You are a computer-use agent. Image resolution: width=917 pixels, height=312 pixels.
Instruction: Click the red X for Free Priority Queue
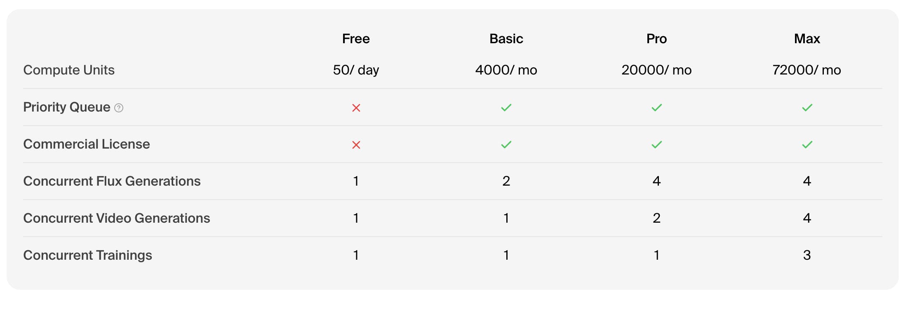(356, 108)
